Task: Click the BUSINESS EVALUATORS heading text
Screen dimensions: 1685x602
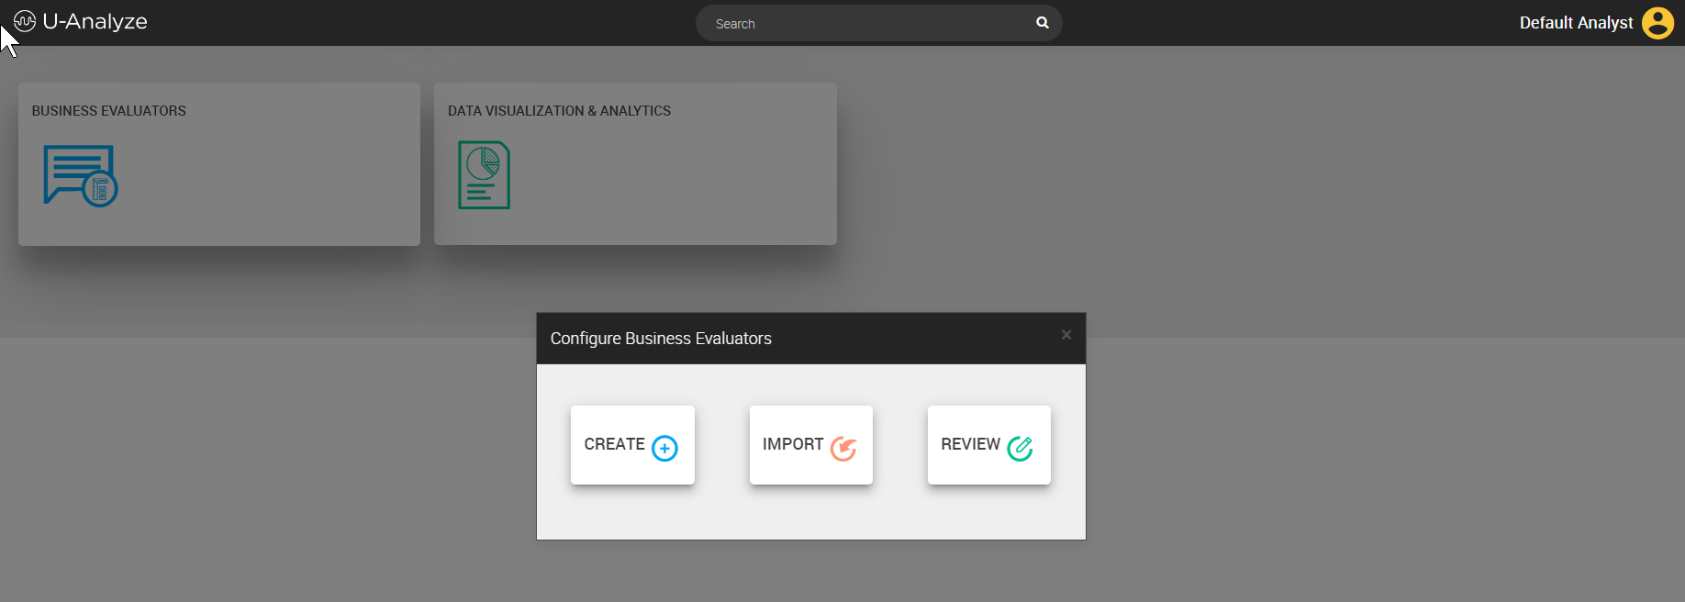Action: (109, 111)
